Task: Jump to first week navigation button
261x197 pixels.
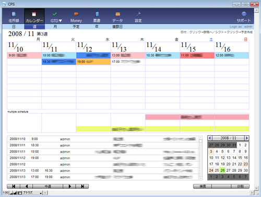Action: click(14, 187)
